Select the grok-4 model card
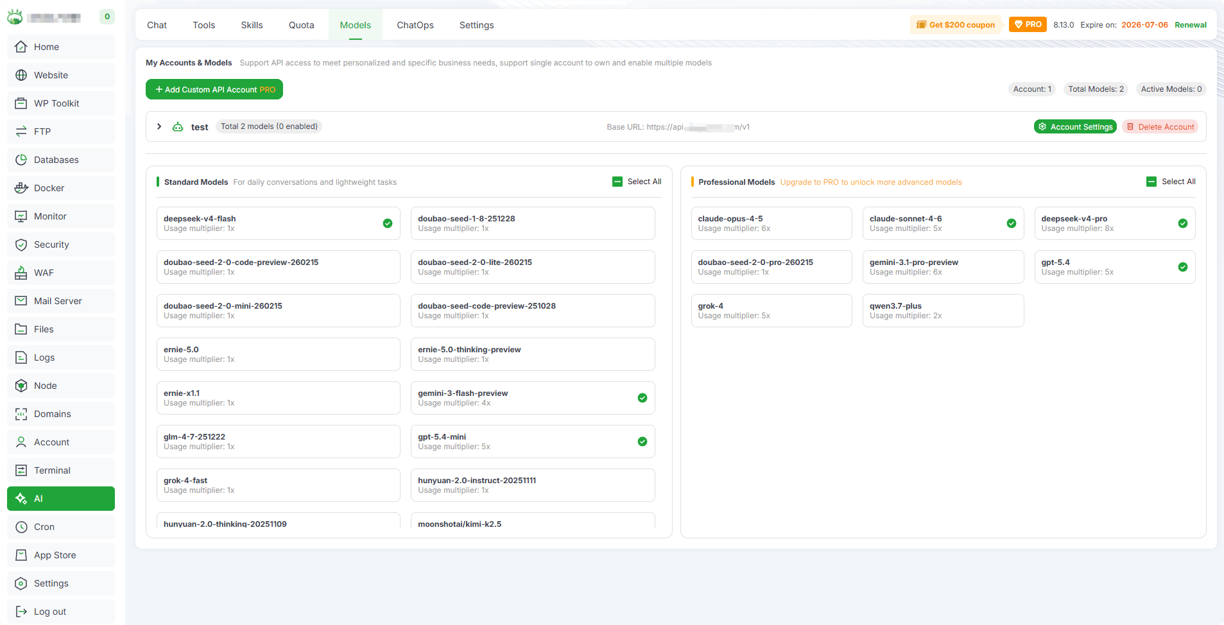This screenshot has height=625, width=1224. click(771, 311)
